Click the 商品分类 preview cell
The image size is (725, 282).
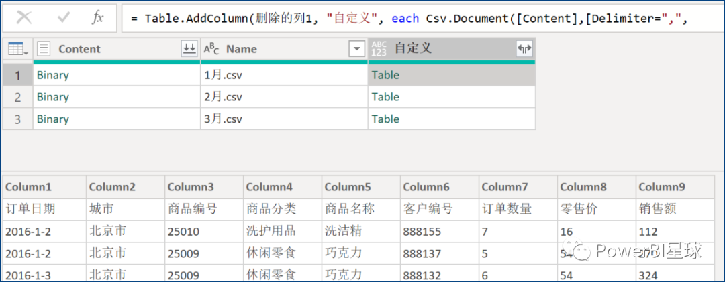tap(283, 209)
